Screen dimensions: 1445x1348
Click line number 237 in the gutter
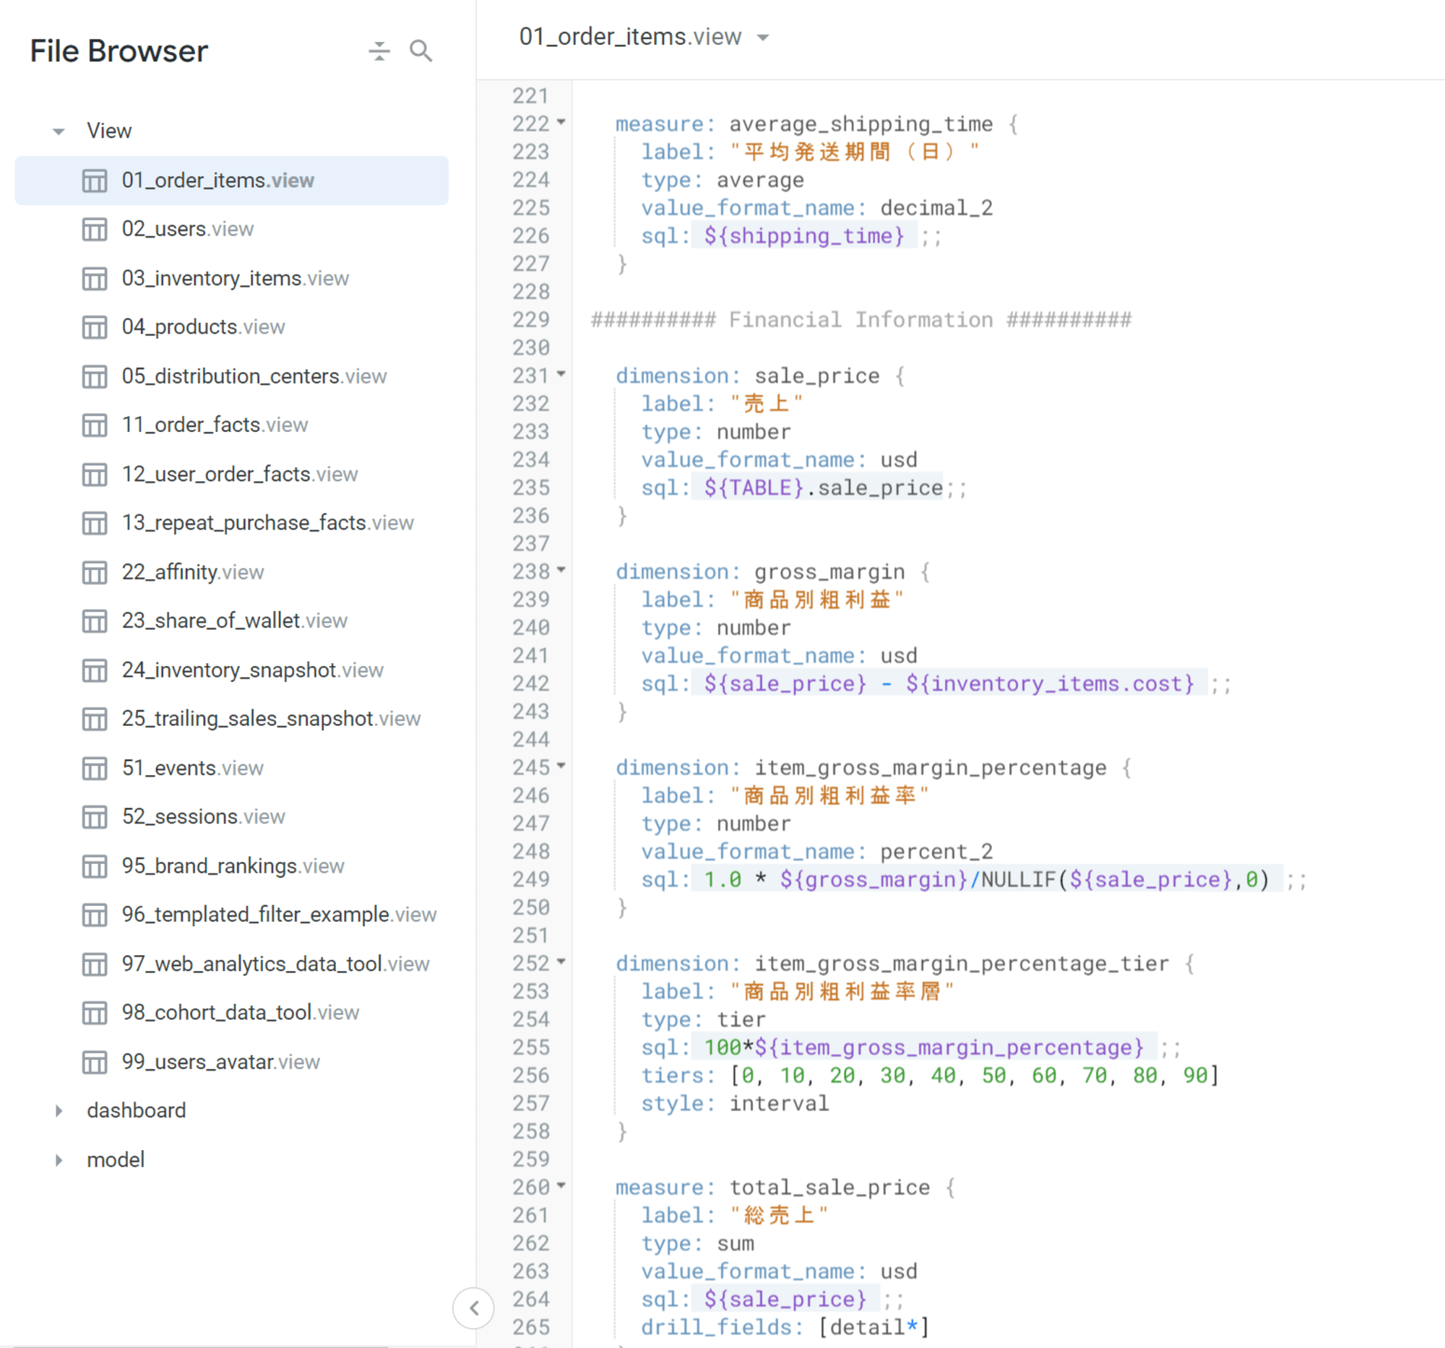(x=530, y=543)
